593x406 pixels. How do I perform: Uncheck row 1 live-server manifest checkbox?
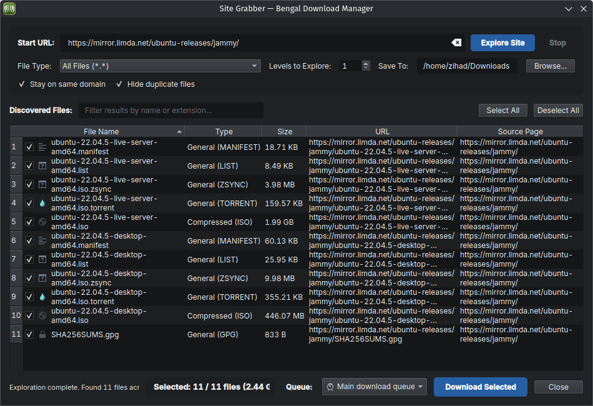(x=29, y=147)
